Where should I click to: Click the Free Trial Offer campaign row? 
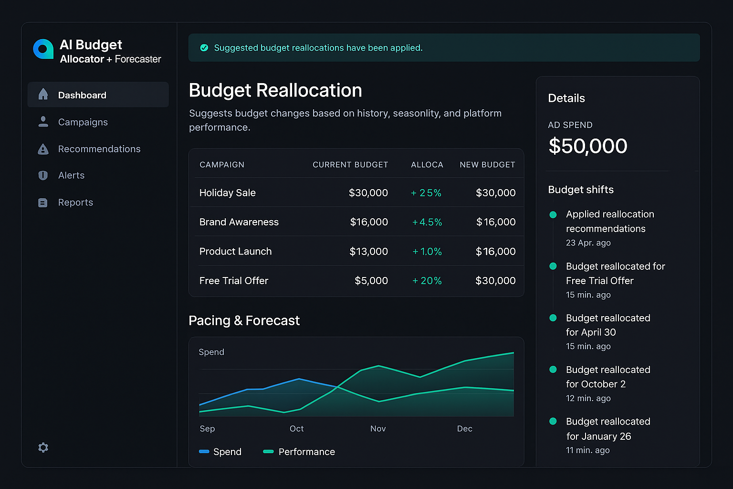click(356, 281)
